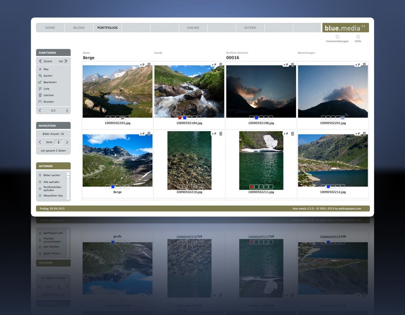The width and height of the screenshot is (405, 315).
Task: Click +P on image 10090502201.jpg
Action: coord(357,64)
